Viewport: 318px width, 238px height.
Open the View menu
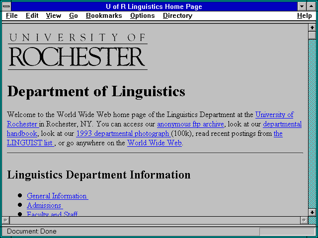click(x=54, y=15)
